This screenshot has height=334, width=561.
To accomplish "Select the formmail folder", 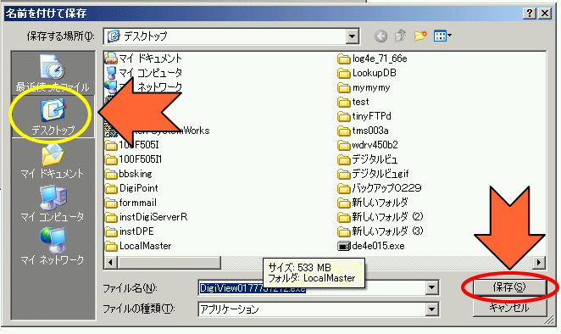I will 131,203.
